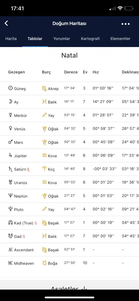Viewport: 139px width, 301px height.
Task: Tap the Mars symbol icon
Action: coord(10,142)
